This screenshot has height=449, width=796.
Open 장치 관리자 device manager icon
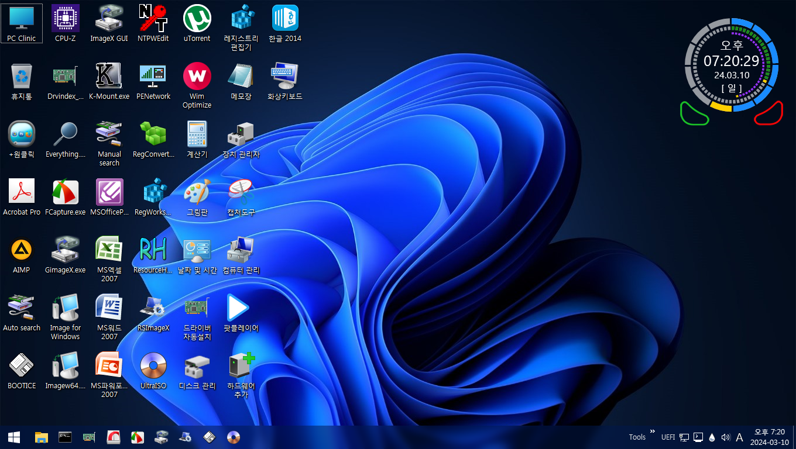tap(241, 140)
